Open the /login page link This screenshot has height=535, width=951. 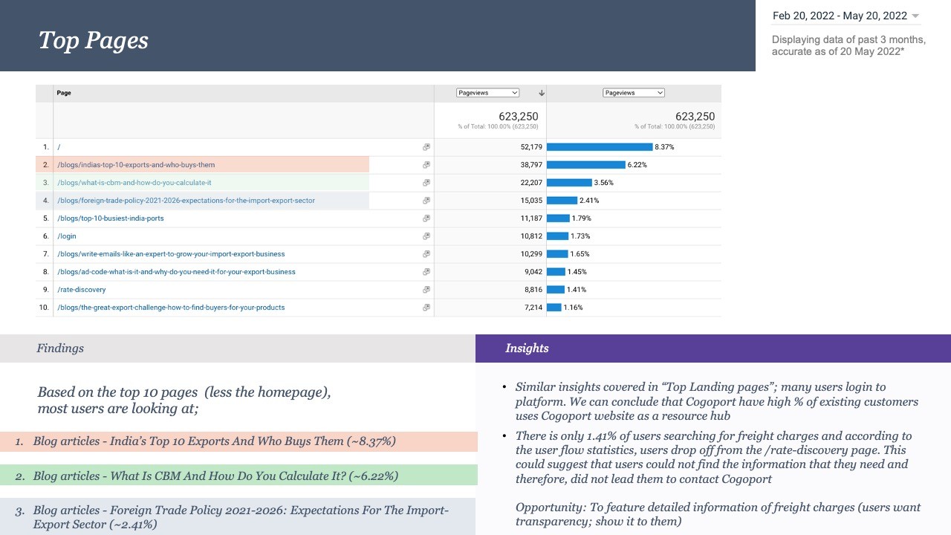[x=67, y=236]
